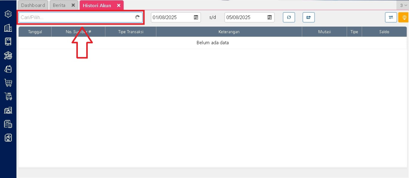This screenshot has height=178, width=409.
Task: Open the start date calendar picker
Action: click(196, 17)
